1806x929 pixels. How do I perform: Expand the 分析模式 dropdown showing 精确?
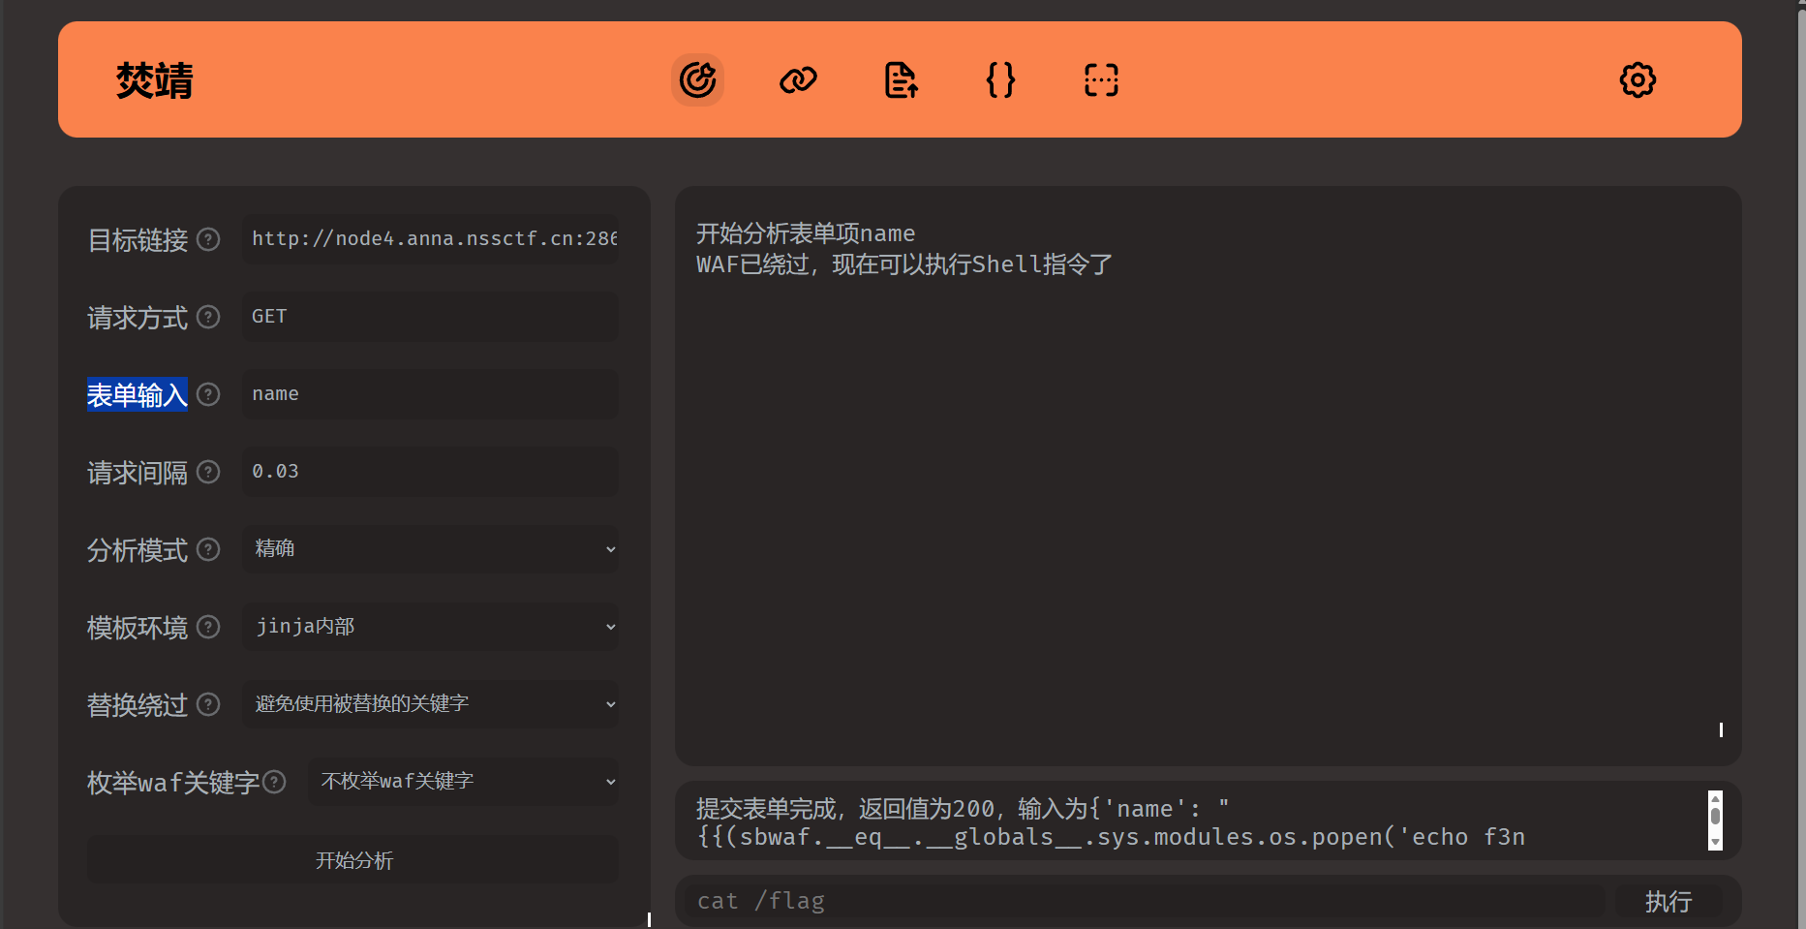coord(430,549)
